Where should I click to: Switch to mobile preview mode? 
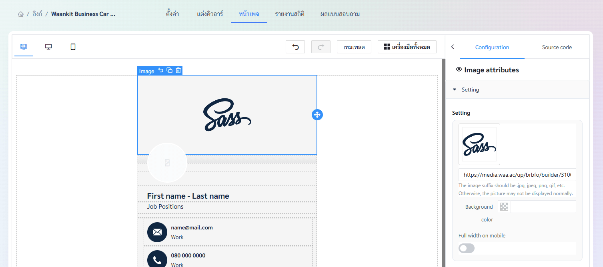(x=73, y=47)
